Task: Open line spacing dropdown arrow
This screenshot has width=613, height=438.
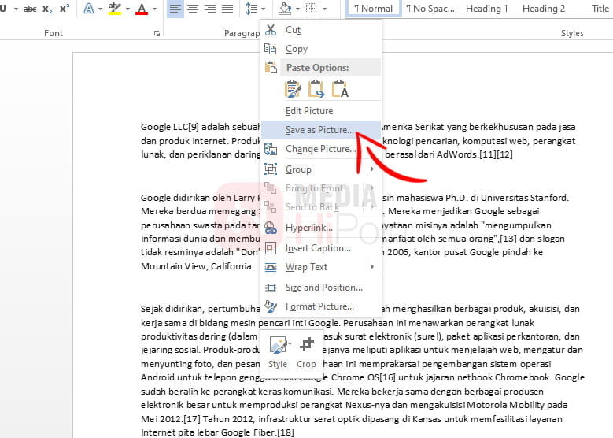Action: (263, 9)
